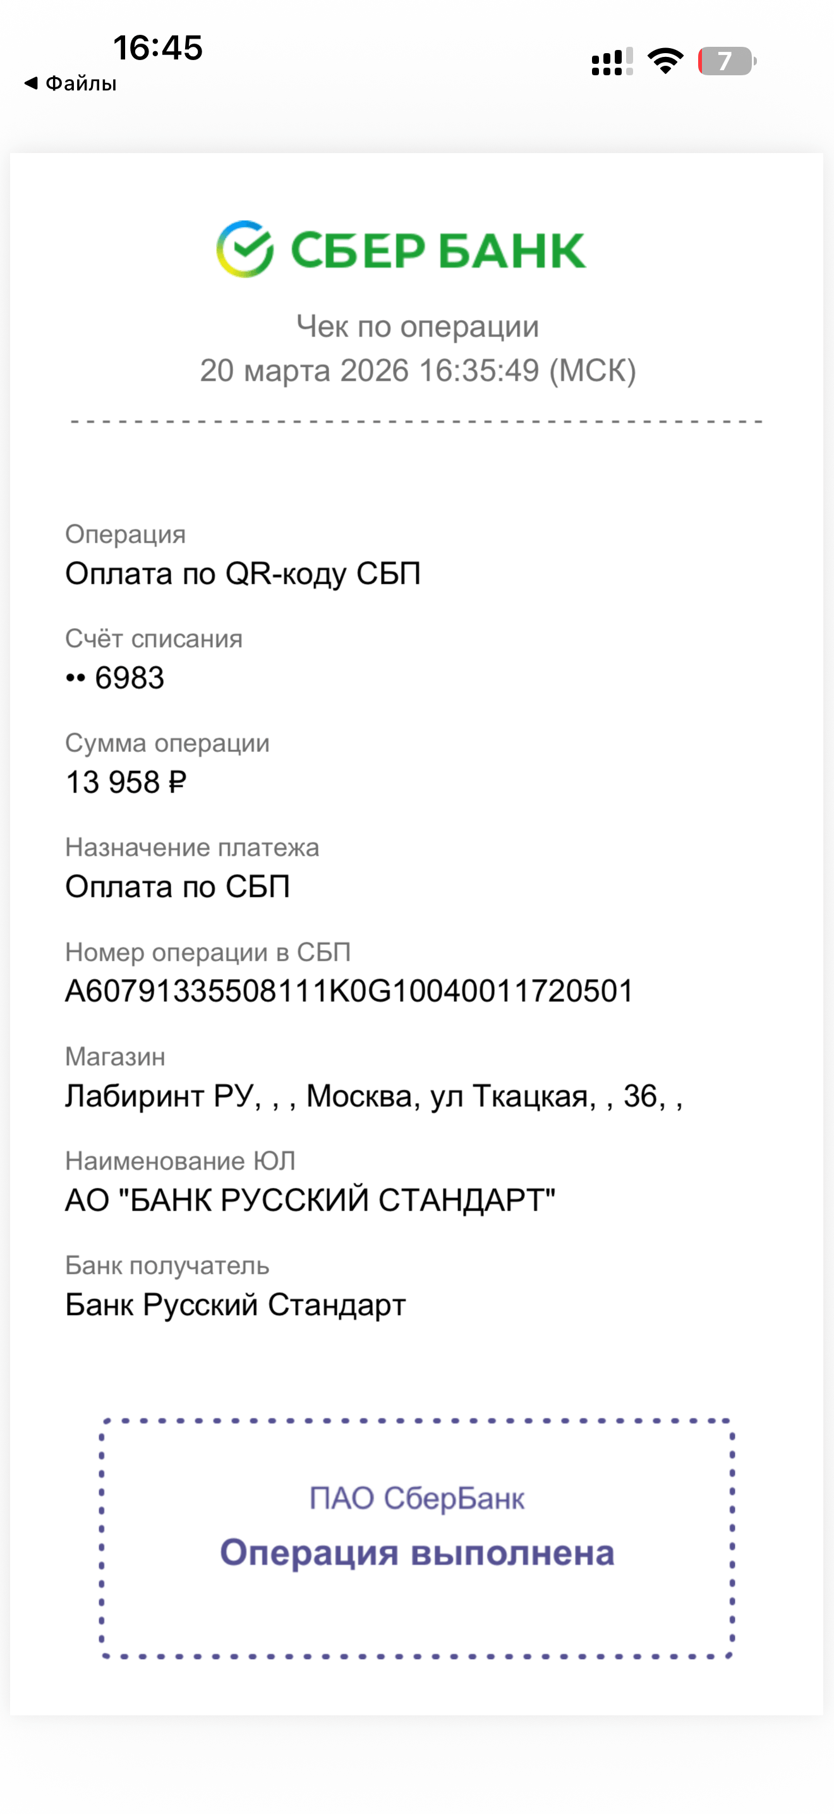Select the amount 13 958 ₽
Image resolution: width=834 pixels, height=1814 pixels.
click(x=125, y=782)
